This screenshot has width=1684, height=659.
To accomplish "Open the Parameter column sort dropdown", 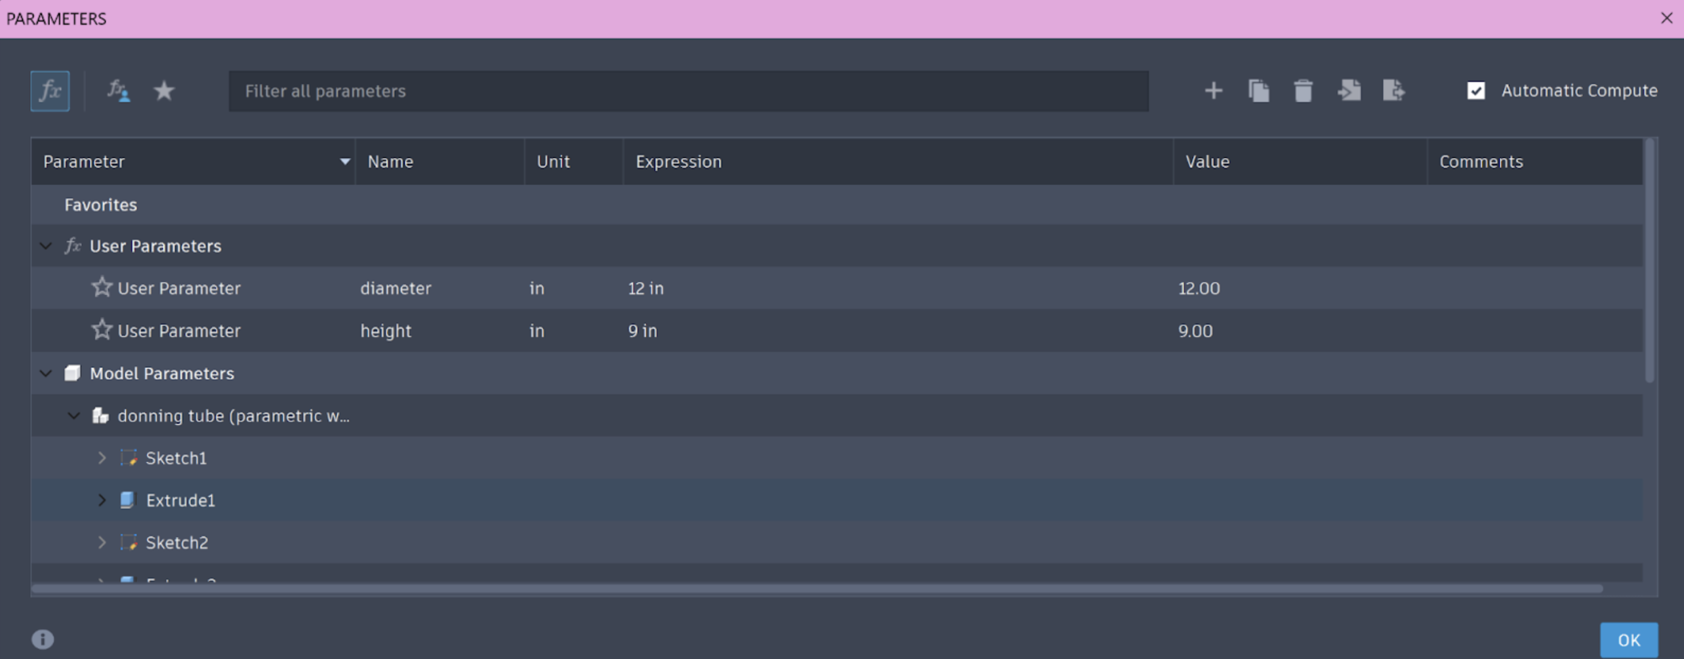I will (344, 161).
